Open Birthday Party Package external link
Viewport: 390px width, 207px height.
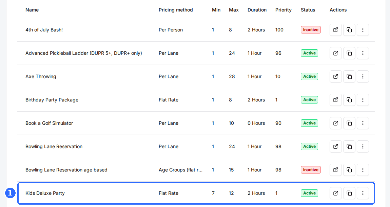(x=335, y=100)
